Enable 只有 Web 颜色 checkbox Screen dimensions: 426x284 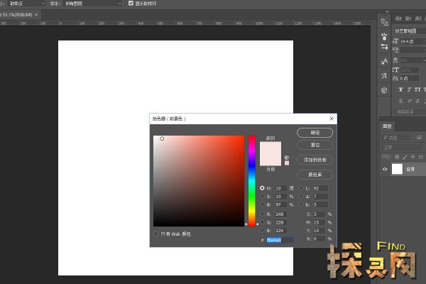point(156,234)
